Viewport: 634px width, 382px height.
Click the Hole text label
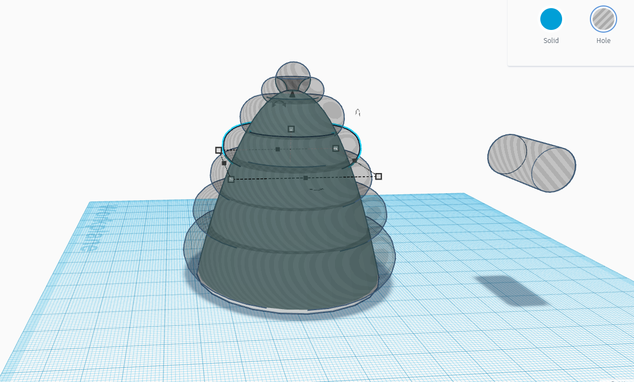click(x=603, y=40)
